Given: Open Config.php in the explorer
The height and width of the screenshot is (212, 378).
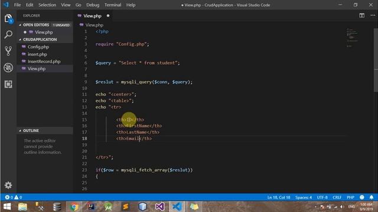Looking at the screenshot, I should pos(38,47).
